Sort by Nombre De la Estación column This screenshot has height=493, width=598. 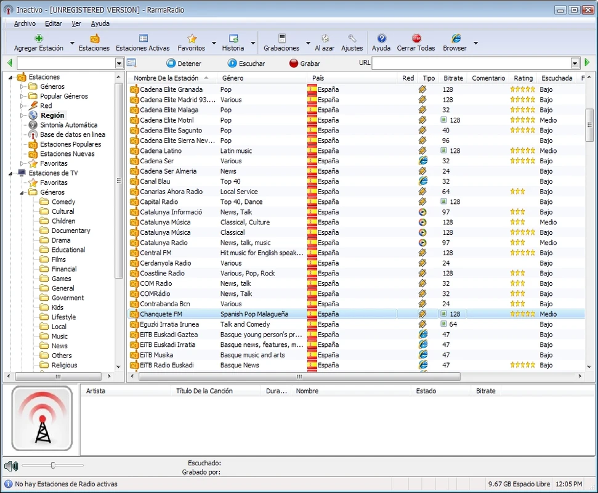[x=172, y=78]
